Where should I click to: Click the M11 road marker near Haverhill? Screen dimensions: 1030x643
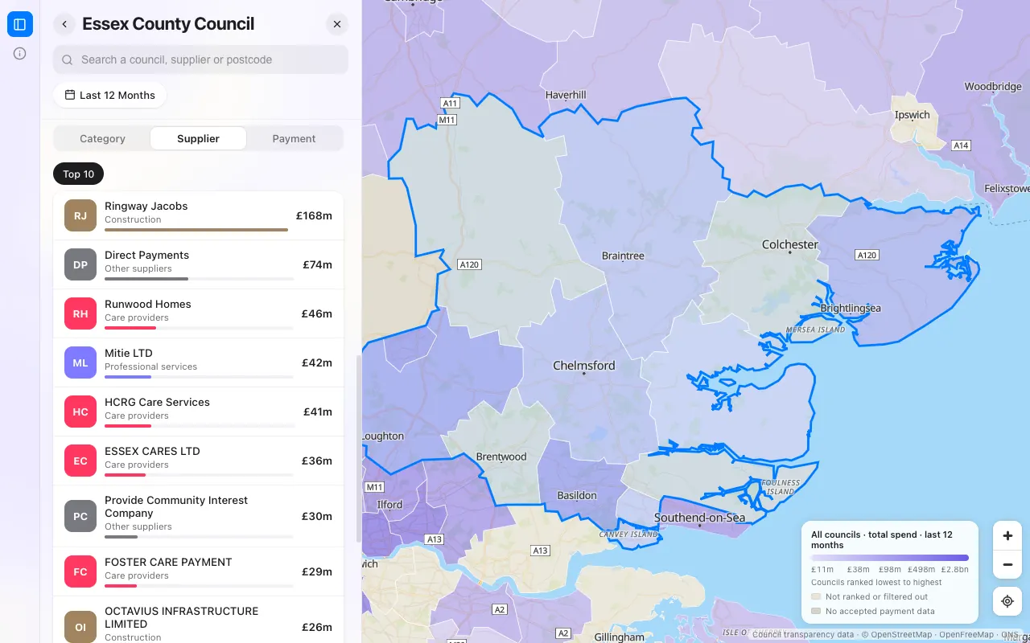click(447, 120)
